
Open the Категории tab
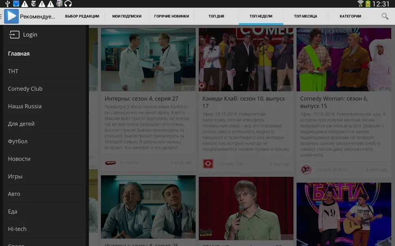350,16
